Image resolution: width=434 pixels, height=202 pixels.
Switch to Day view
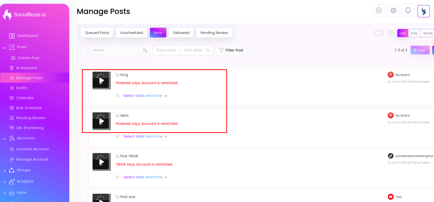pyautogui.click(x=414, y=33)
